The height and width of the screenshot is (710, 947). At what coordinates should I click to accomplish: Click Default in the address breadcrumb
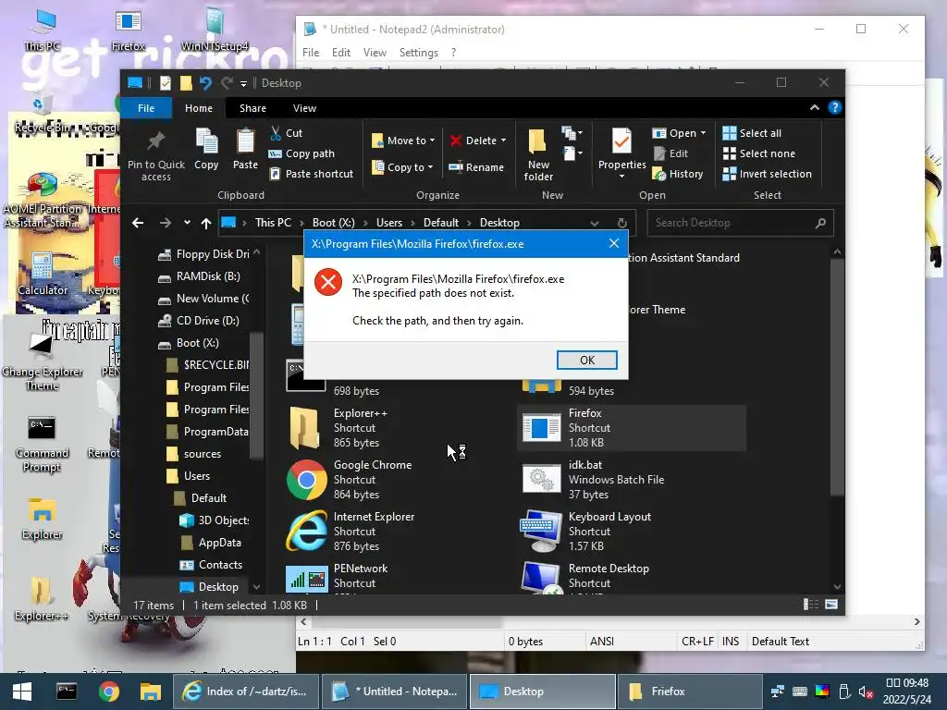[x=441, y=223]
